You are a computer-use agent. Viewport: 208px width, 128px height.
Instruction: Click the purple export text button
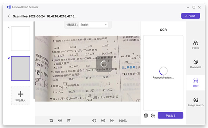click(x=171, y=116)
